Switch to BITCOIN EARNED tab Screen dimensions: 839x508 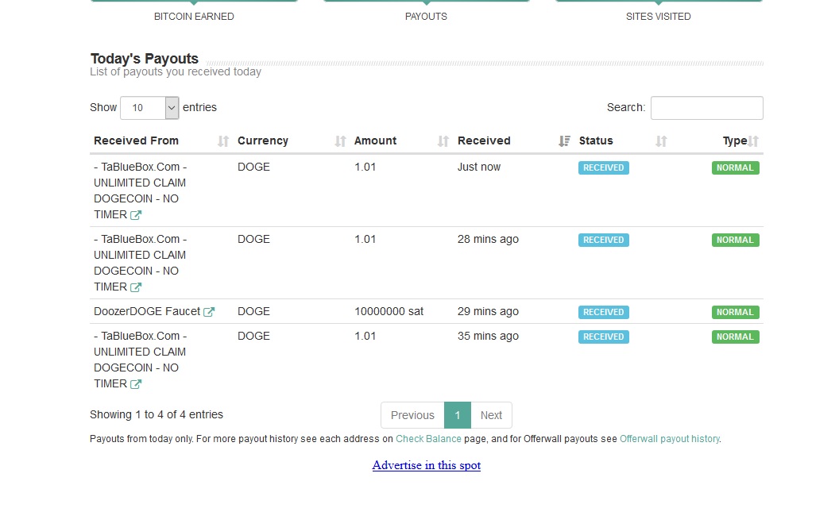click(194, 17)
